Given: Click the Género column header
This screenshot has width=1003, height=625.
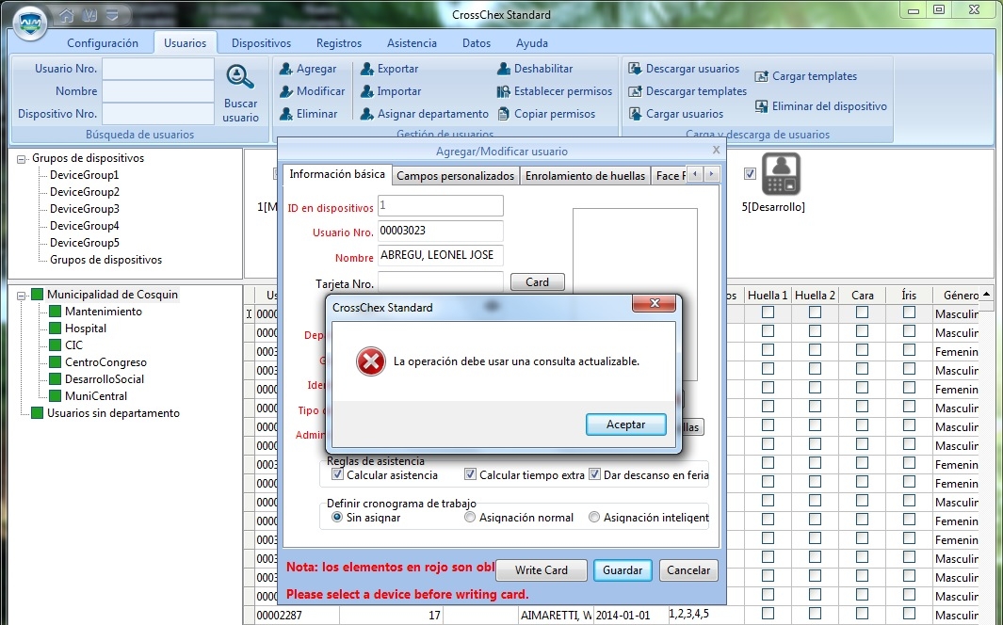Looking at the screenshot, I should click(956, 295).
